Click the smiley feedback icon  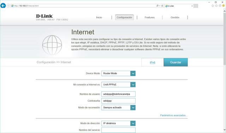224,6
